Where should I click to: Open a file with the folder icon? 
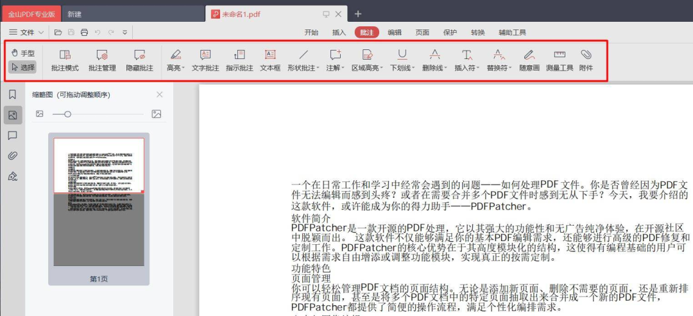click(58, 32)
